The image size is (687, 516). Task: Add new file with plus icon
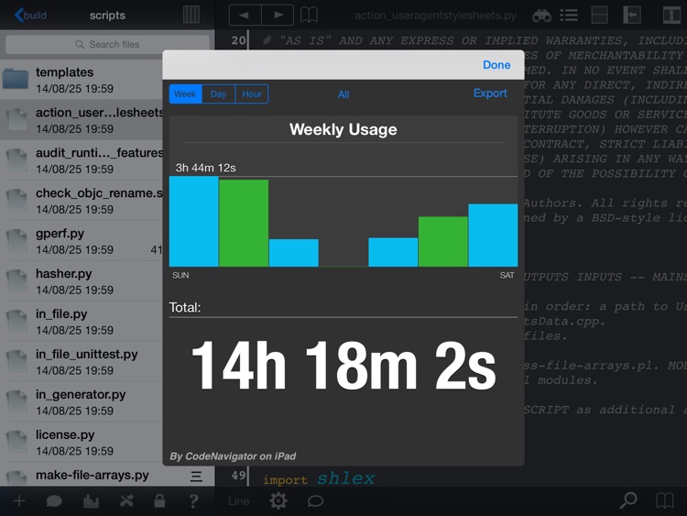coord(19,501)
